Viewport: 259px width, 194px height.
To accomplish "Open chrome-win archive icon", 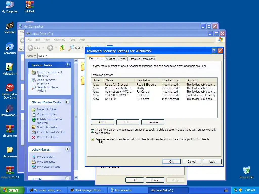I will [x=10, y=131].
